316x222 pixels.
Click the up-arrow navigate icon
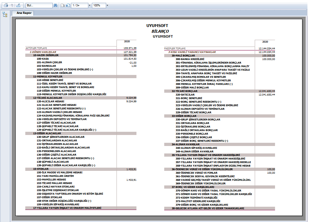coord(12,6)
